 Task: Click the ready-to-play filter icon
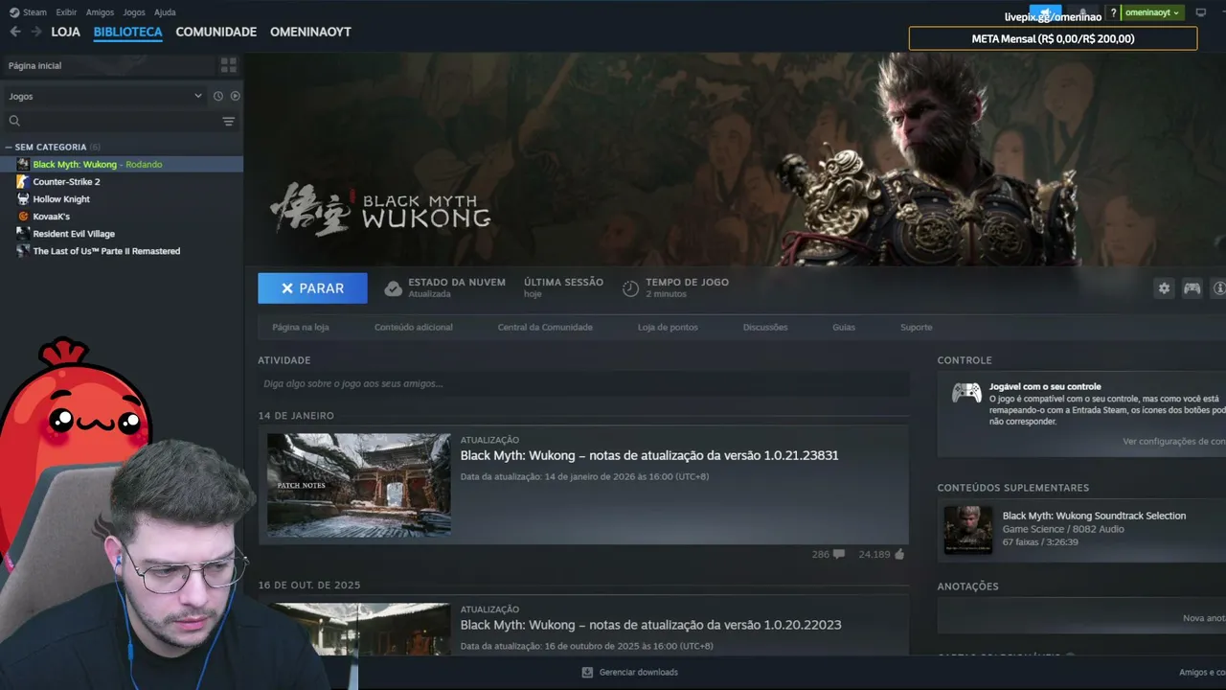pyautogui.click(x=235, y=96)
